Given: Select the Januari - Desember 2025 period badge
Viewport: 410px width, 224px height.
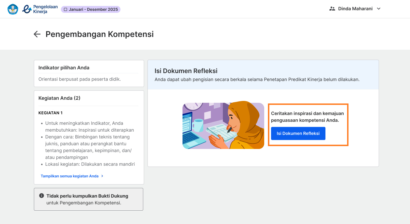Looking at the screenshot, I should click(x=91, y=9).
